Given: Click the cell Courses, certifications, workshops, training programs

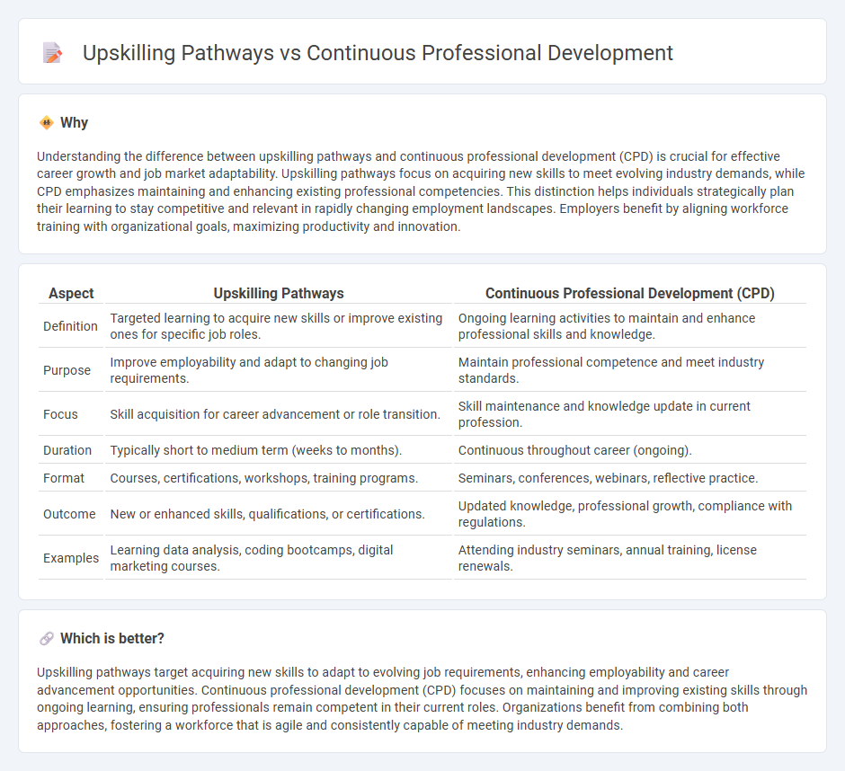Looking at the screenshot, I should point(279,478).
